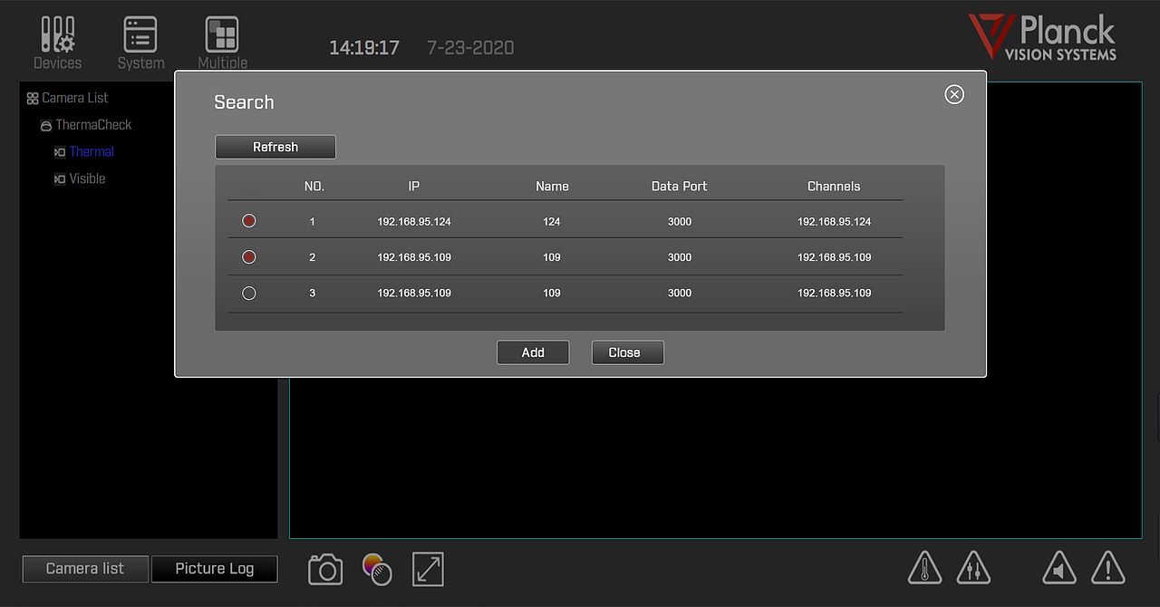Click the ThermaCheck device icon
Image resolution: width=1160 pixels, height=607 pixels.
coord(46,126)
